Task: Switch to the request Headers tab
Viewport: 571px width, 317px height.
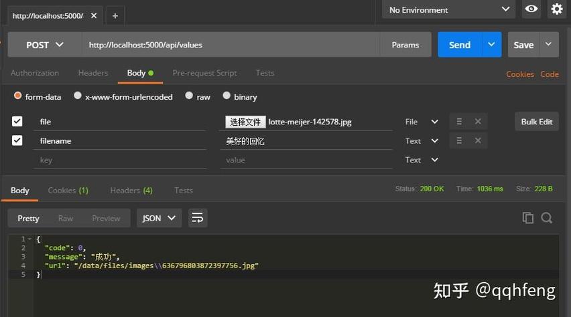Action: (x=93, y=73)
